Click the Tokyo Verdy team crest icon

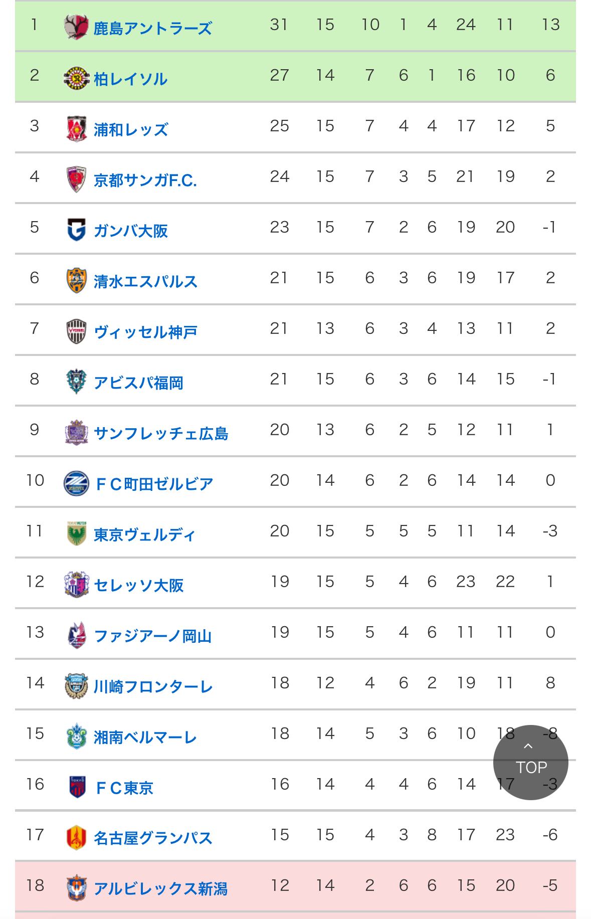(x=76, y=533)
